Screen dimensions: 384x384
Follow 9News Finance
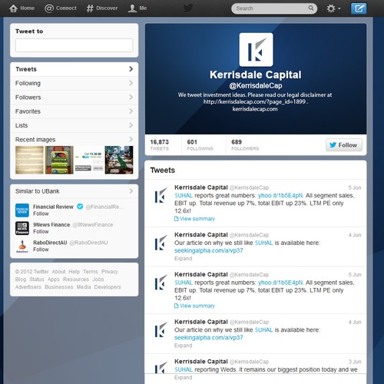click(41, 232)
